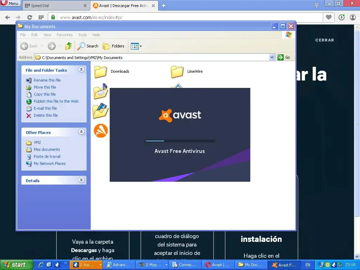Open Opera account profile icon
360x270 pixels.
353,17
